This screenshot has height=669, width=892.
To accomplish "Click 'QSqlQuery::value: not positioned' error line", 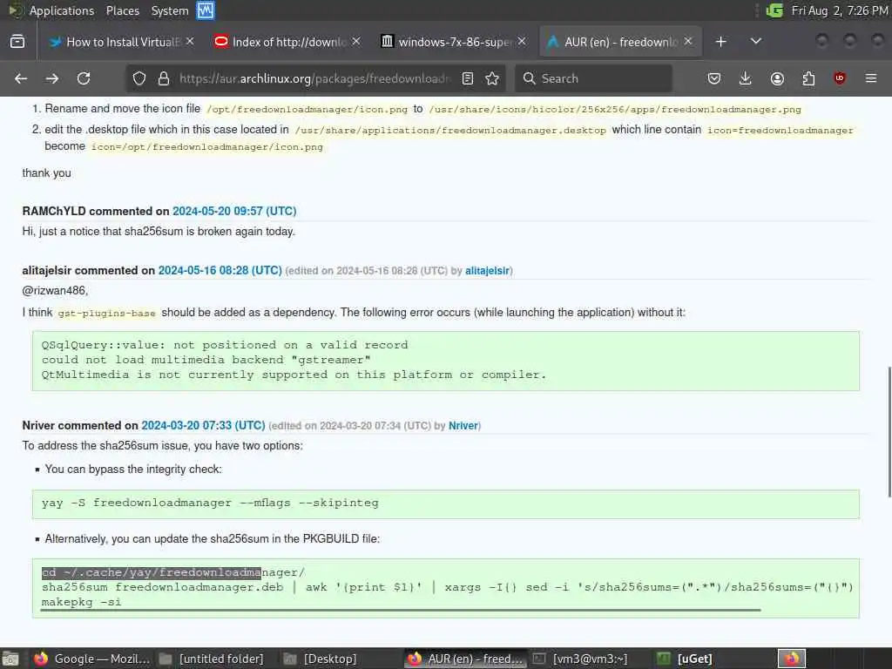I will point(225,345).
